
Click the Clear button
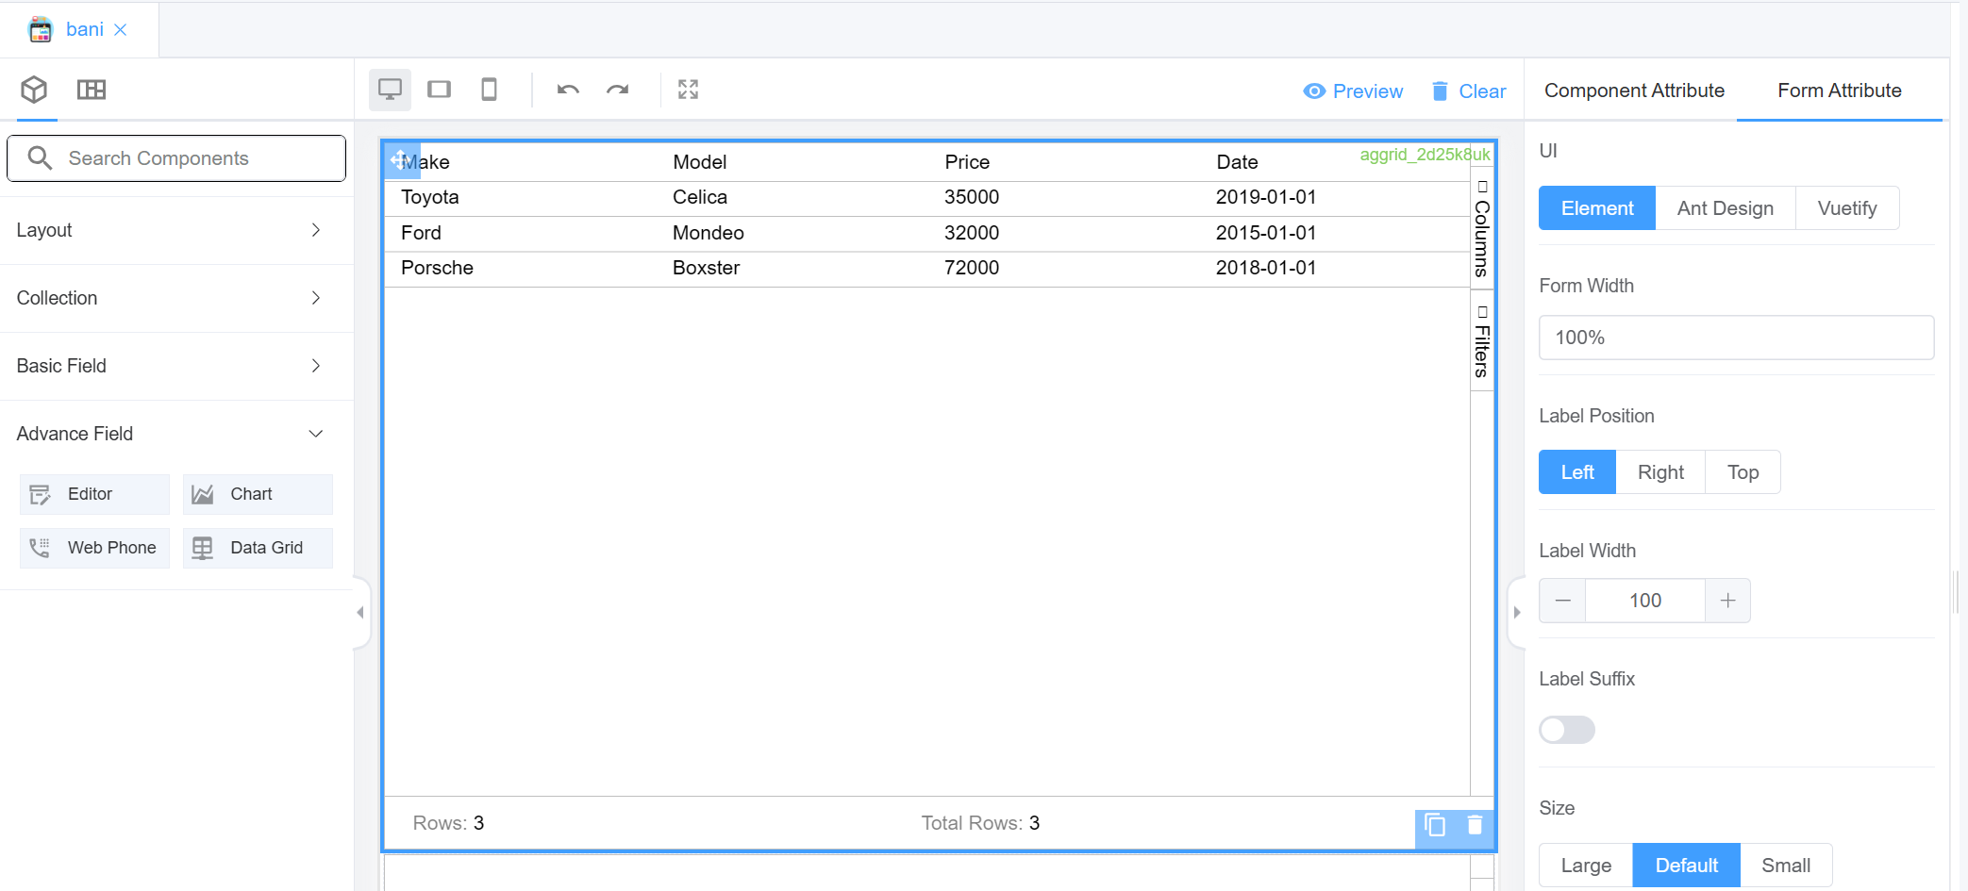(x=1468, y=91)
